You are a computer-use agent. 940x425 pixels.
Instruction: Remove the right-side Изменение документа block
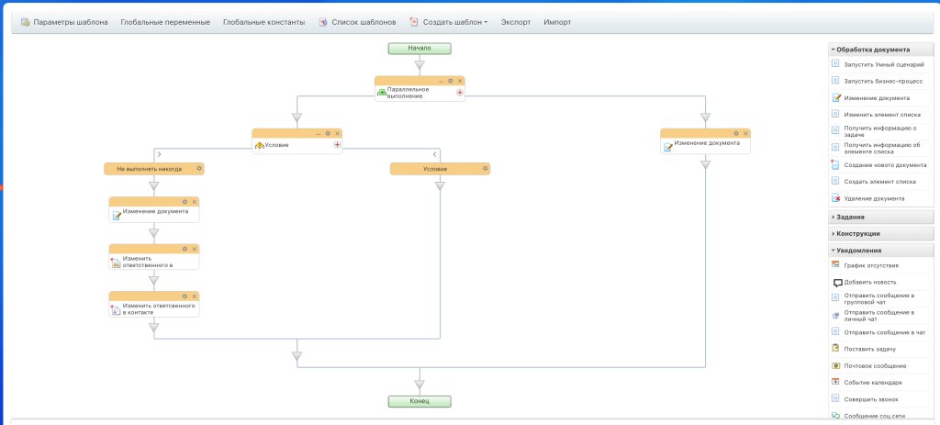coord(745,134)
